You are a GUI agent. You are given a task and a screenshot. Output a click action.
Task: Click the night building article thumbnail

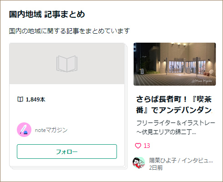(x=175, y=64)
